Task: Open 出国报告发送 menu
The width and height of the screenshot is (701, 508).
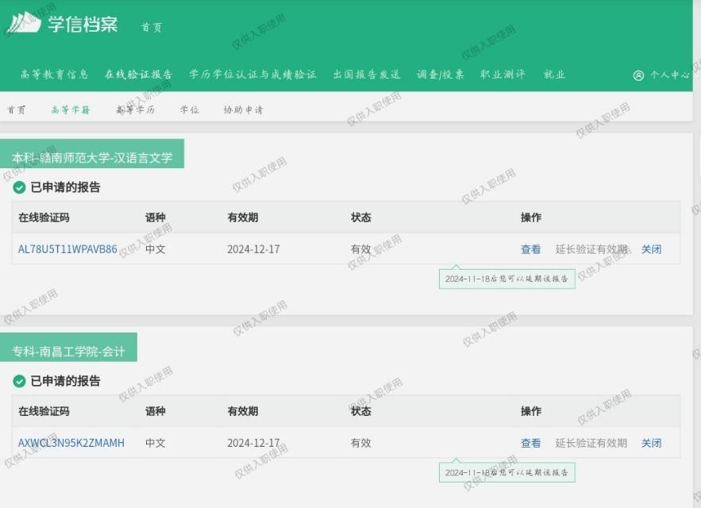Action: pos(367,75)
